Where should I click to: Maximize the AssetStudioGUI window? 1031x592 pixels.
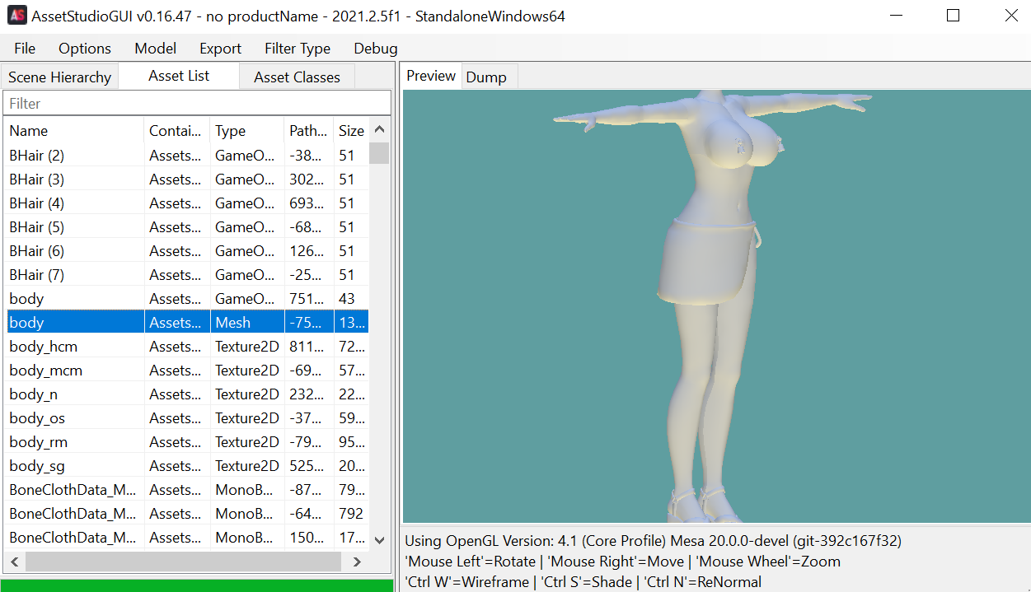pos(954,16)
